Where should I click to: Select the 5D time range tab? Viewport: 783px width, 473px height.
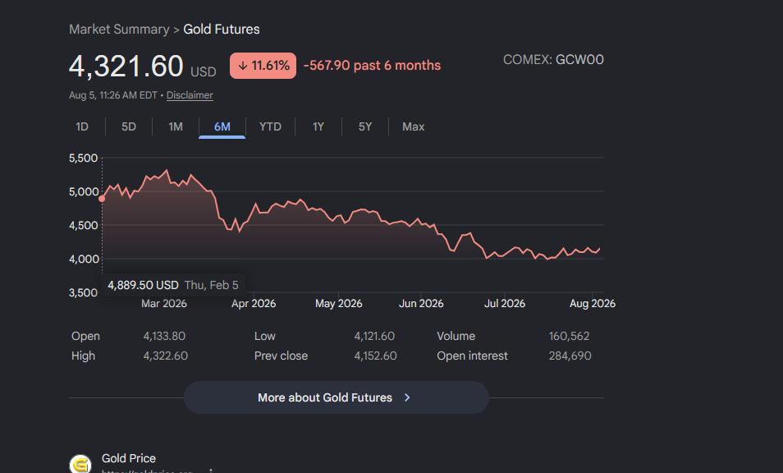(129, 126)
